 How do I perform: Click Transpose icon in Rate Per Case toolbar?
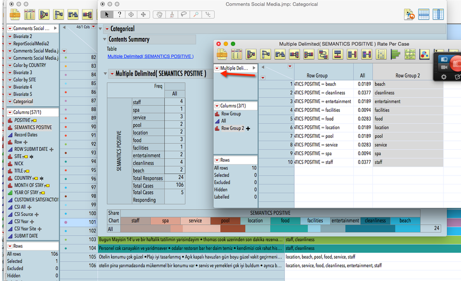click(x=323, y=55)
